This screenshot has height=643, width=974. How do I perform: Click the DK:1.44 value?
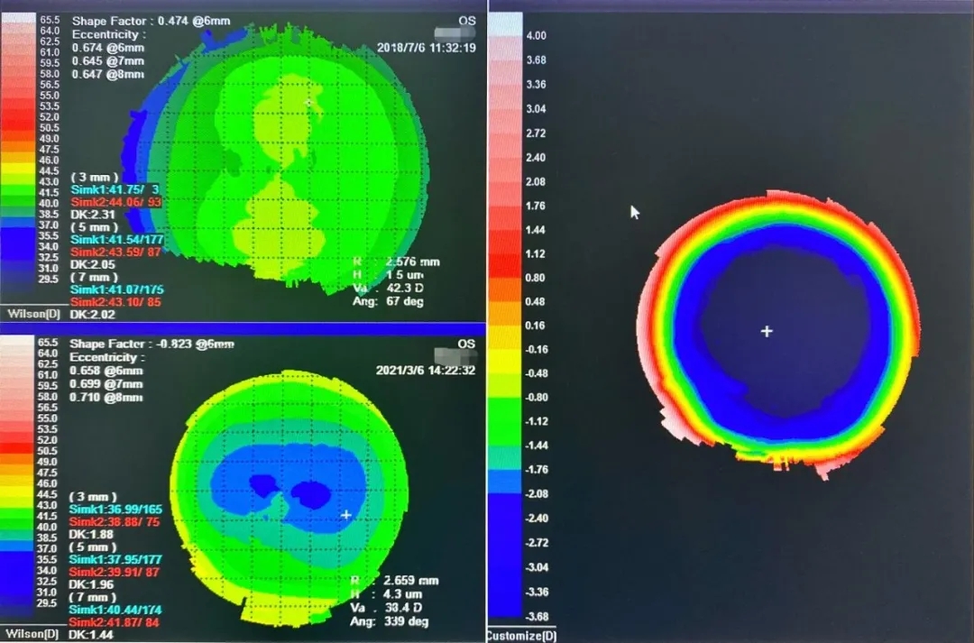click(91, 634)
